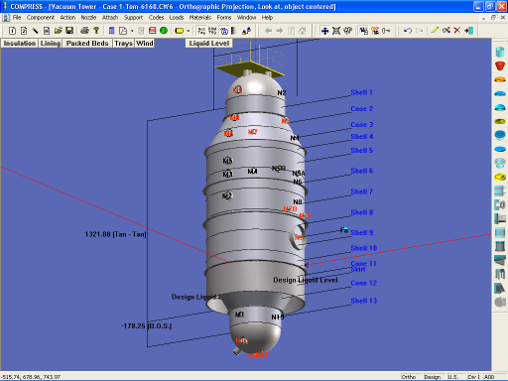
Task: Click the new document icon labeled 2
Action: 24,31
